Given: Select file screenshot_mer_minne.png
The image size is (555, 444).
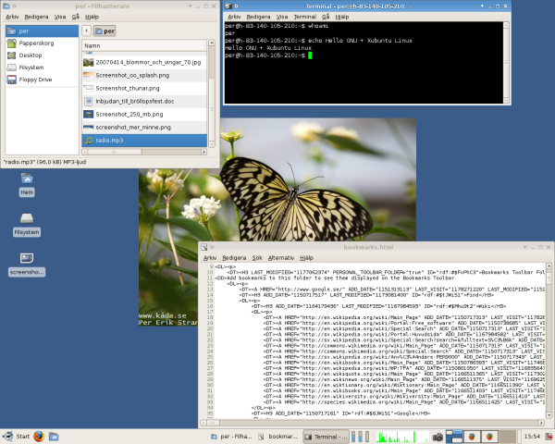Looking at the screenshot, I should click(144, 127).
